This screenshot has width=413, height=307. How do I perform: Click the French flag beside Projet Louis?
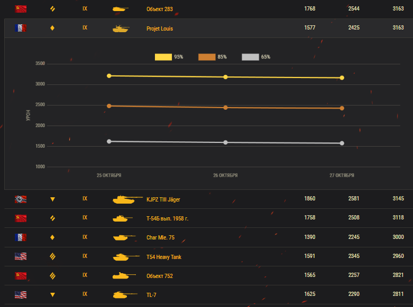point(21,28)
